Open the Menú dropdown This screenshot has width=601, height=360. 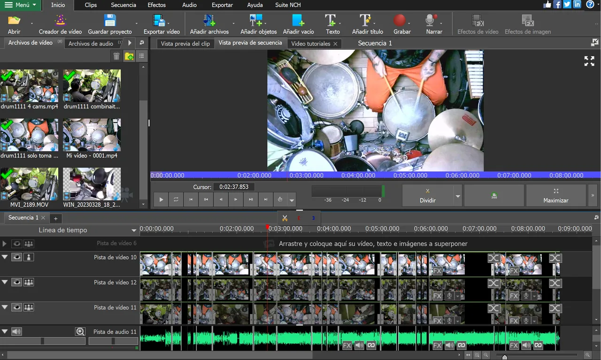pos(20,5)
